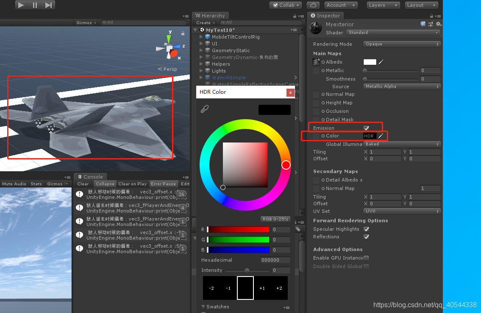
Task: Open the UV Set UV0 dropdown
Action: tap(402, 211)
